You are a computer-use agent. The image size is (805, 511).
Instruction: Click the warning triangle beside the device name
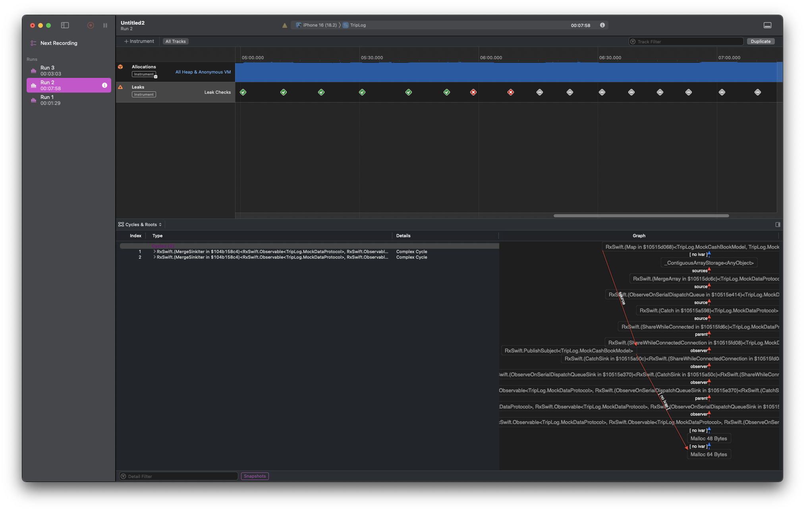[x=285, y=25]
